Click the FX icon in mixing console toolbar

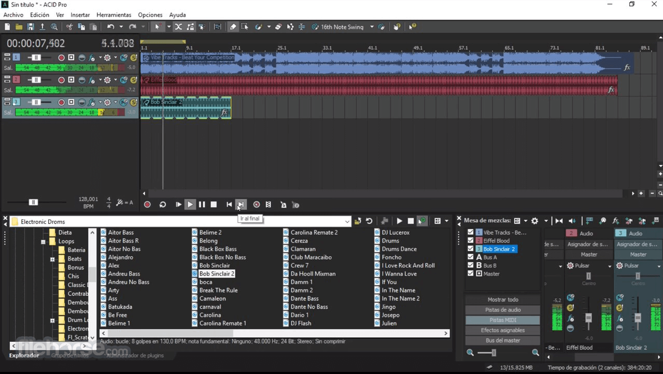point(615,221)
